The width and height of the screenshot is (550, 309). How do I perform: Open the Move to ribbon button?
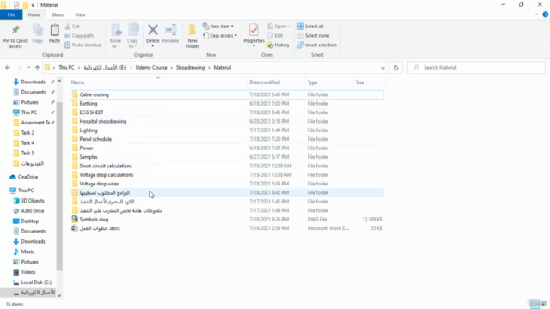pos(115,36)
